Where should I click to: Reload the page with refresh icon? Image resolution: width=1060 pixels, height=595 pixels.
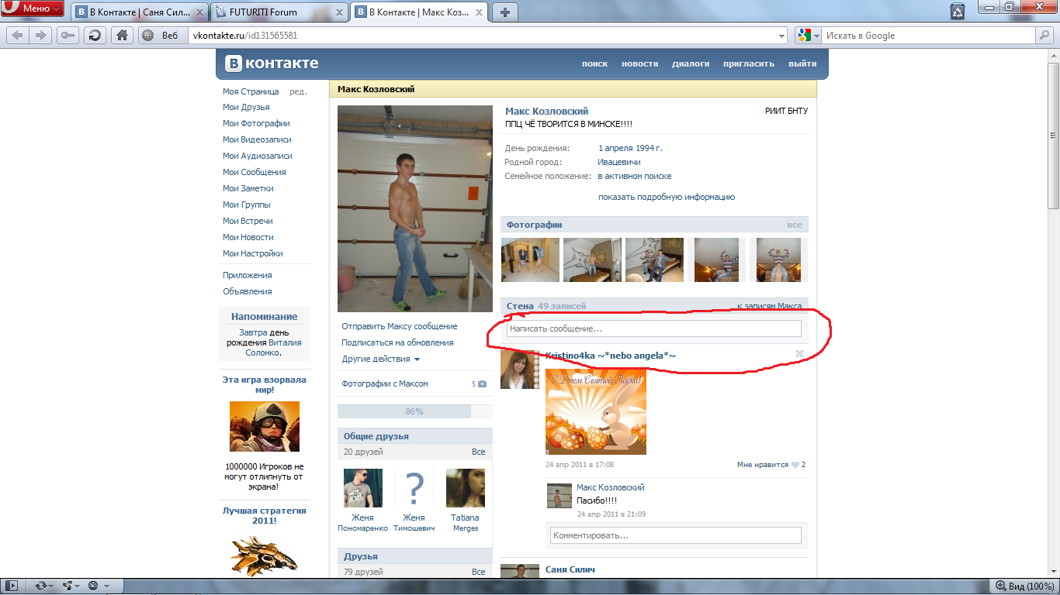[95, 35]
